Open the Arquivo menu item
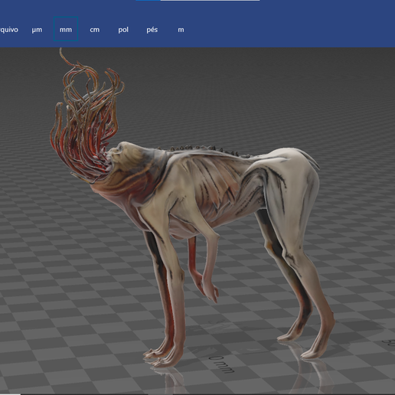Viewport: 395px width, 395px height. (9, 30)
